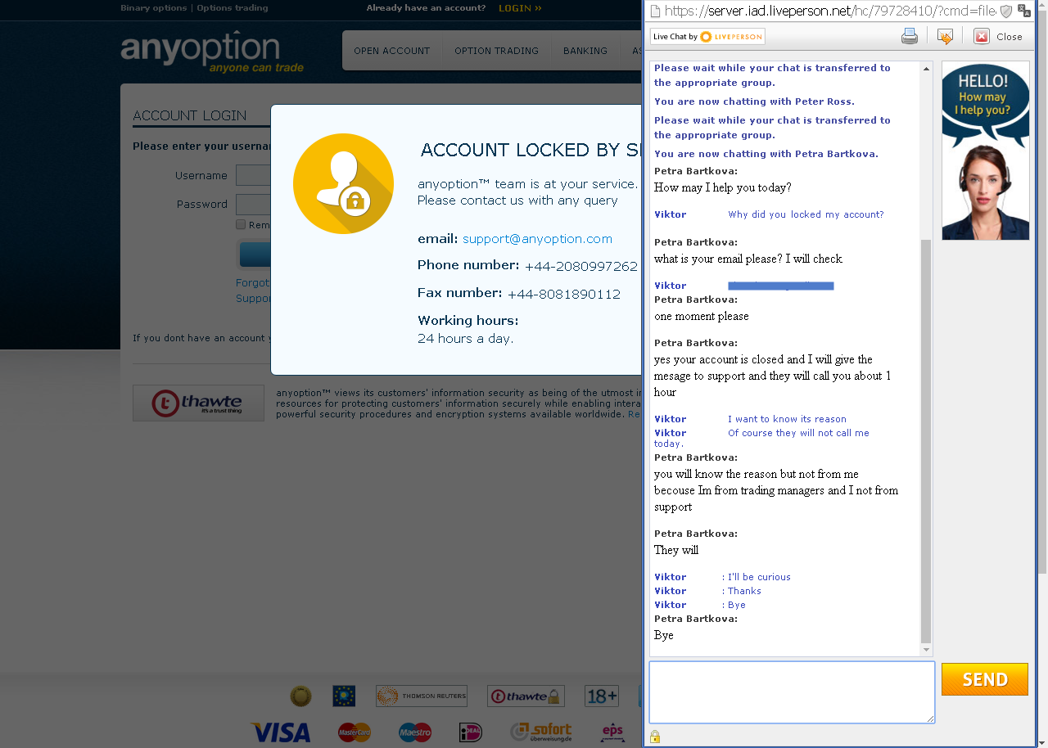Click the shield icon in address bar

click(1006, 11)
